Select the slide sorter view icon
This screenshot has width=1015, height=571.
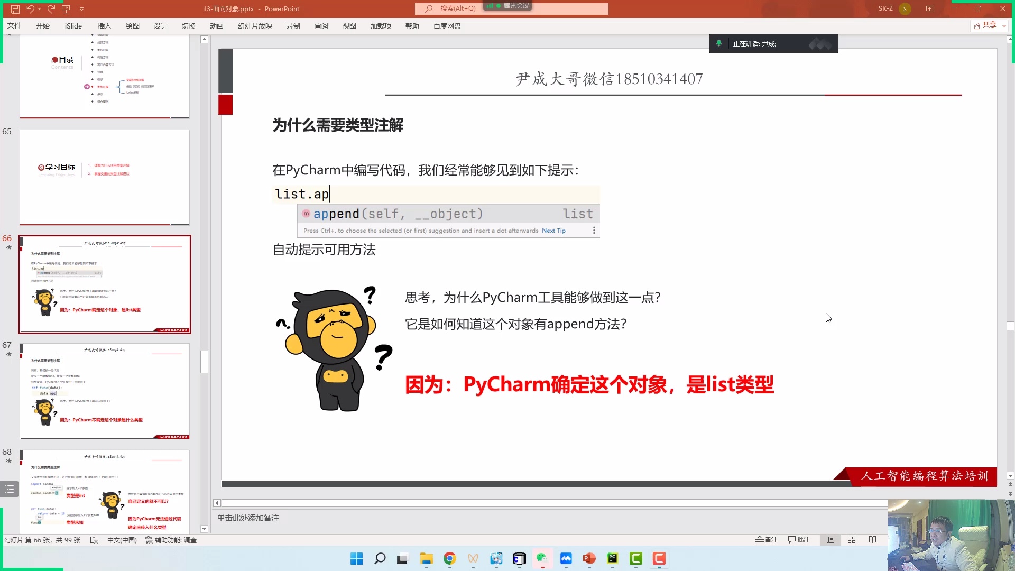[852, 540]
